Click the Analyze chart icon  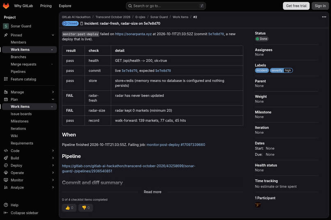pyautogui.click(x=6, y=187)
